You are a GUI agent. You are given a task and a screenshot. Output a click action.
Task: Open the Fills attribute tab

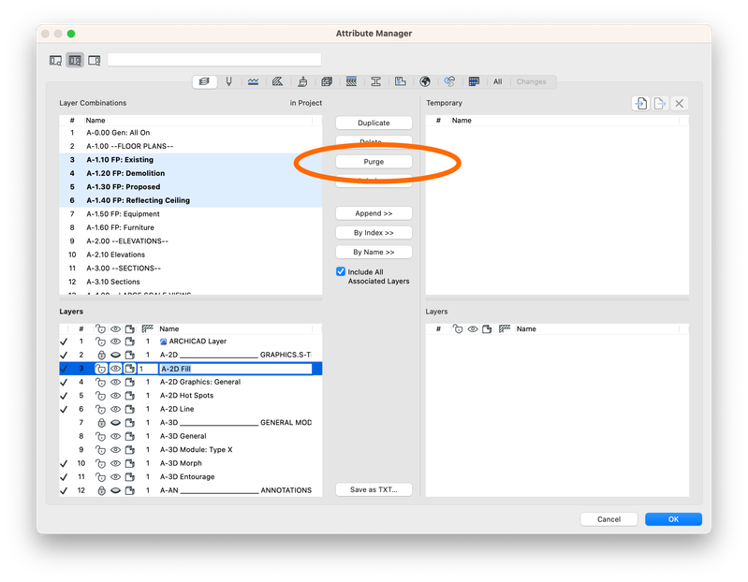[x=278, y=81]
